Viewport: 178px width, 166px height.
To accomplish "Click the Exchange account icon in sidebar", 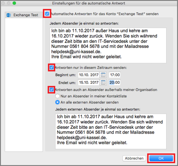I will [x=9, y=15].
